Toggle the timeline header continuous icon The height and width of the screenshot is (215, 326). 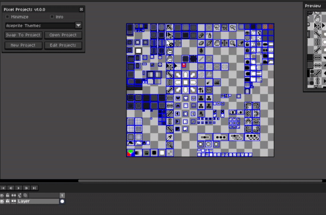[x=14, y=195]
